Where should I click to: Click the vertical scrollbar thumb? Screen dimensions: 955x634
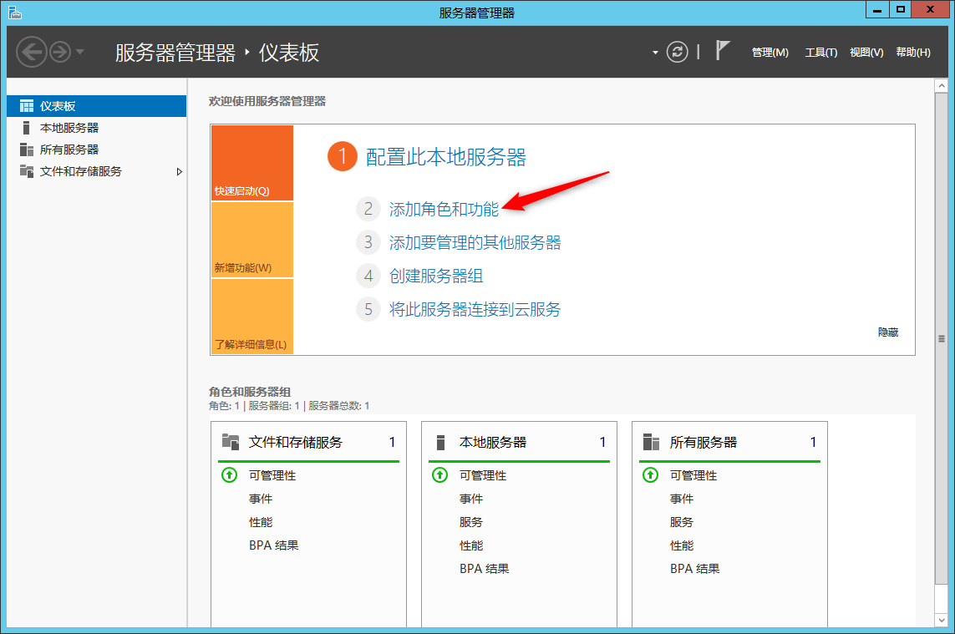click(x=942, y=338)
